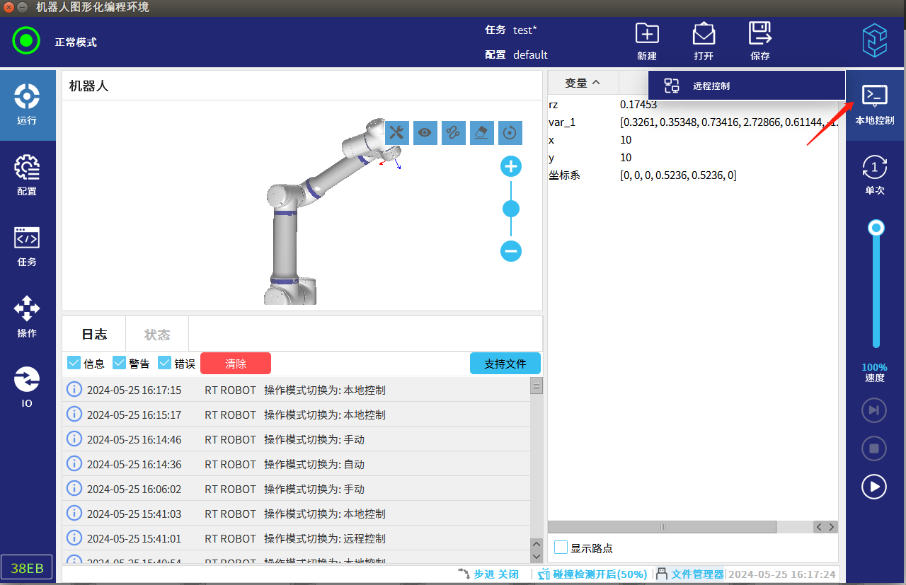Uncheck the 信息 (Info) log filter
906x585 pixels.
point(74,363)
